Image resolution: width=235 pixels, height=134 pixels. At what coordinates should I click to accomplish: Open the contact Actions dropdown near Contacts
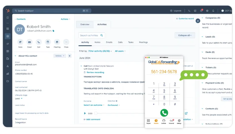65,19
